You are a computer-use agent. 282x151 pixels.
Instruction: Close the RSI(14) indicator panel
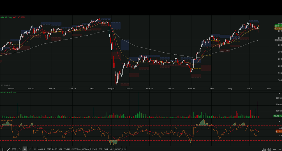coord(279,121)
